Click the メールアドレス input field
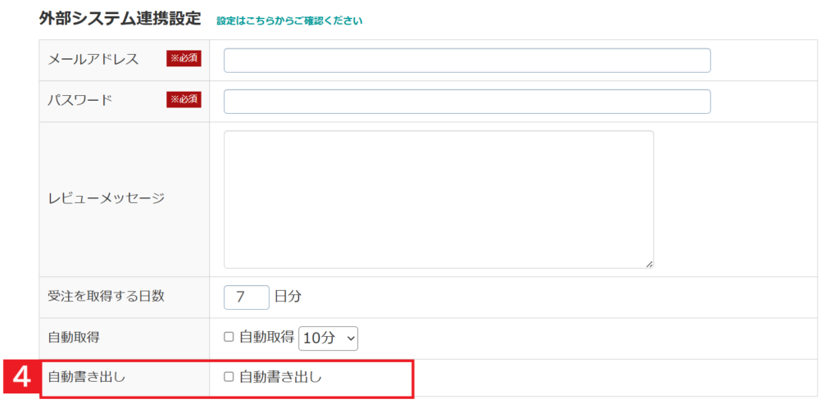The height and width of the screenshot is (413, 839). coord(466,61)
